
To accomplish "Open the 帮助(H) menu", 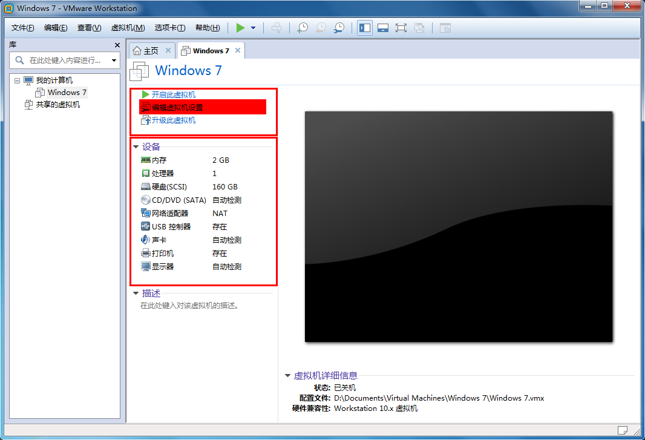I will [208, 28].
